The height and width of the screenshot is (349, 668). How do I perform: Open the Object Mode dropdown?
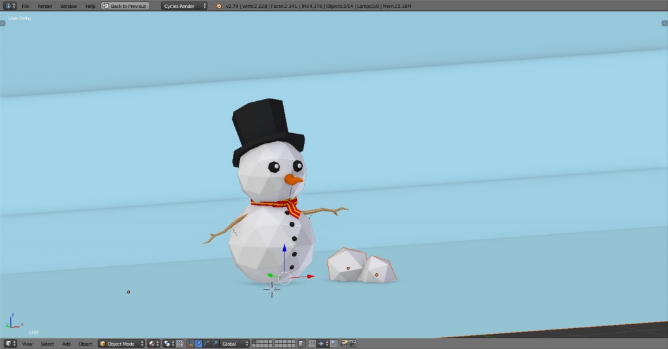[x=121, y=344]
